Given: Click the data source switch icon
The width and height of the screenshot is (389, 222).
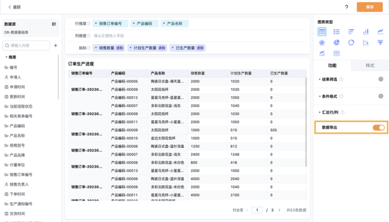Looking at the screenshot, I should pos(54,24).
